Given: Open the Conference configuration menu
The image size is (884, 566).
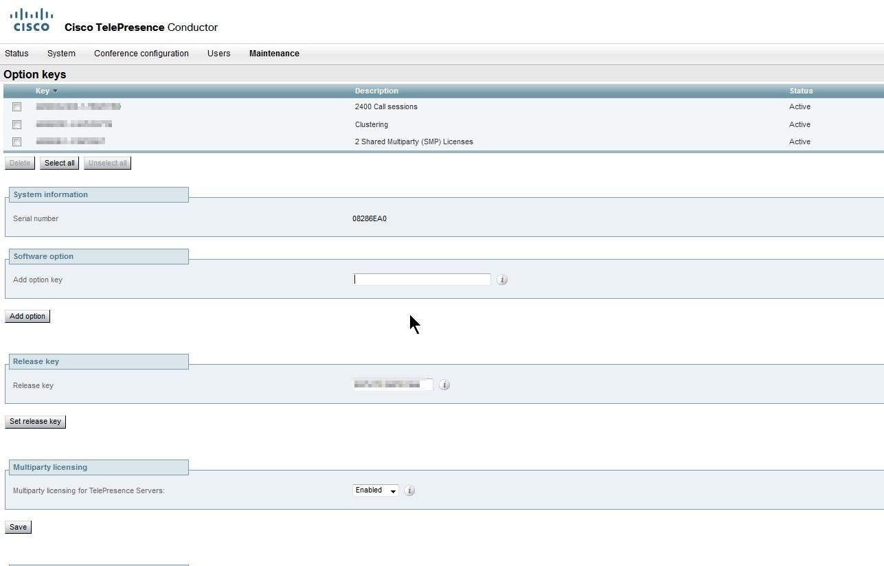Looking at the screenshot, I should tap(141, 53).
